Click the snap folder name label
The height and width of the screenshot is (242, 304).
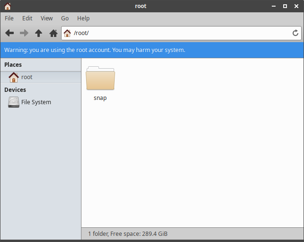click(x=100, y=98)
